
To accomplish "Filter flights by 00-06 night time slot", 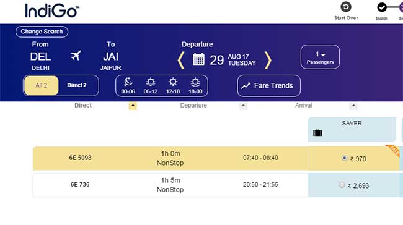I will coord(128,86).
